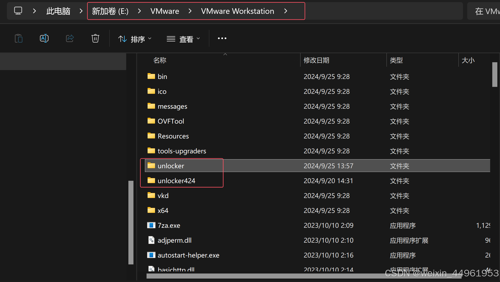Click the Delete trash can icon
The width and height of the screenshot is (500, 282).
click(x=95, y=39)
